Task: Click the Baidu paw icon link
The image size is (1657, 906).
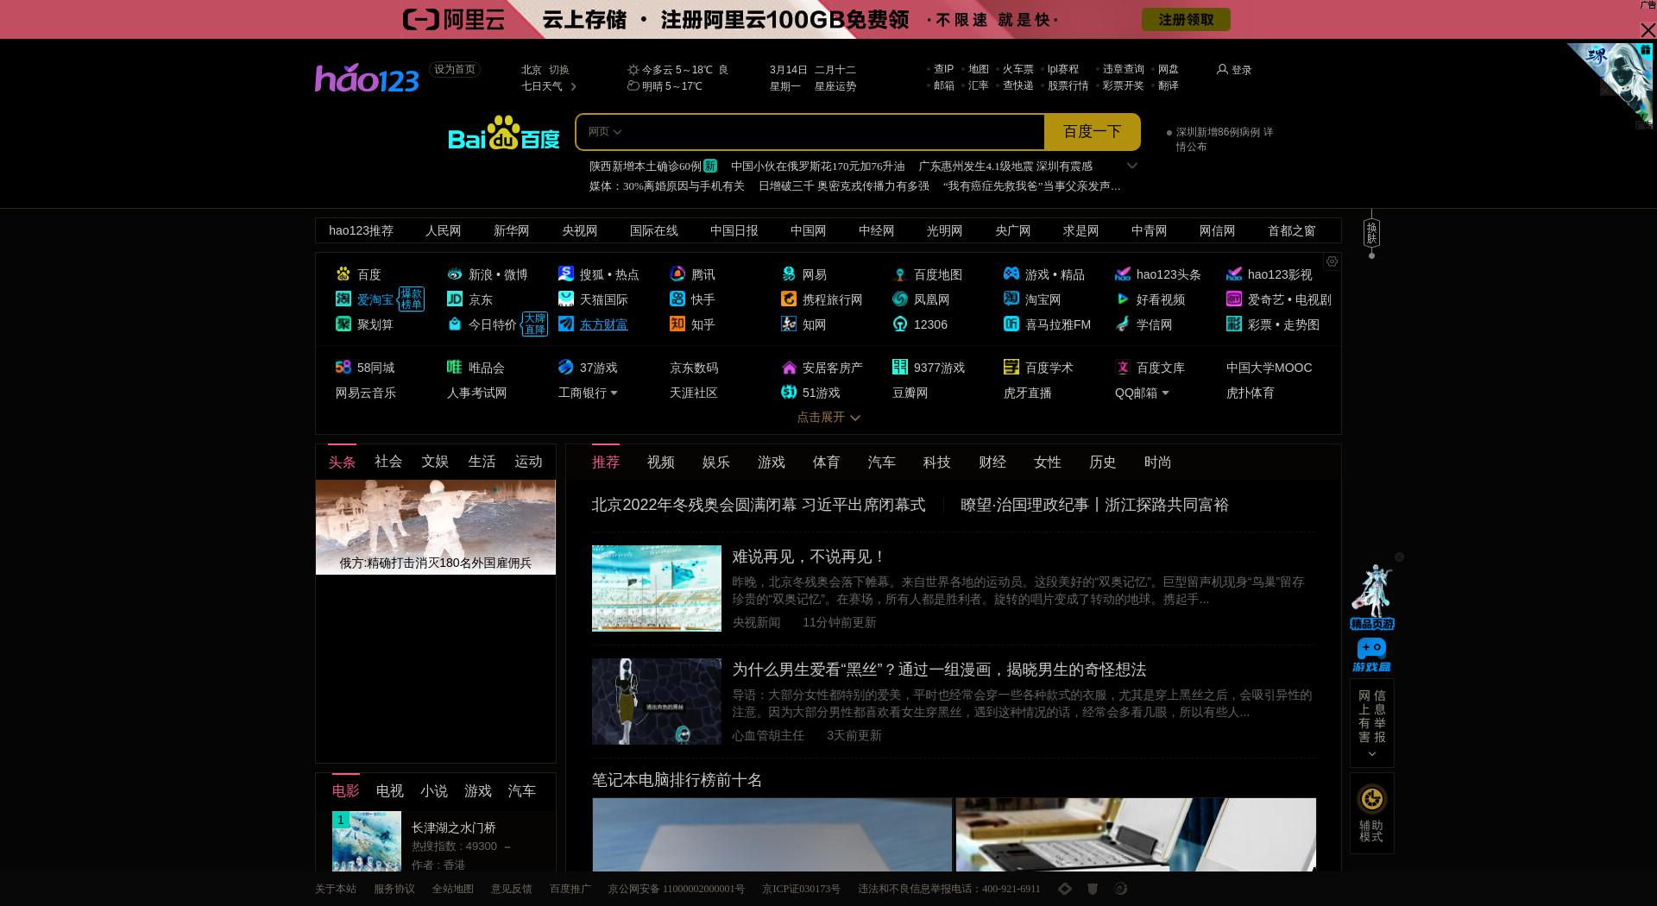Action: click(x=343, y=274)
